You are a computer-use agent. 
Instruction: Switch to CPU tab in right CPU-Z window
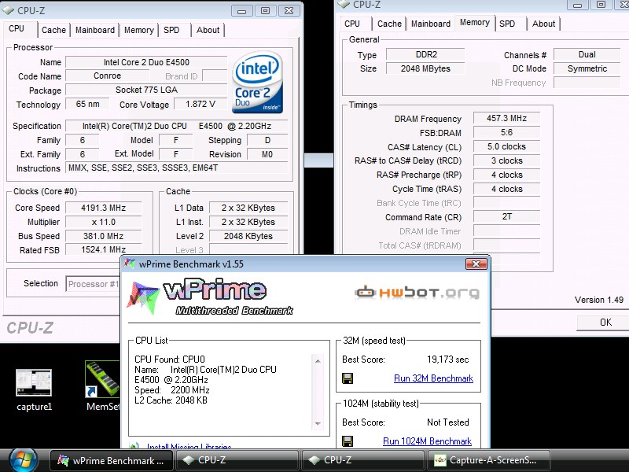[x=352, y=24]
